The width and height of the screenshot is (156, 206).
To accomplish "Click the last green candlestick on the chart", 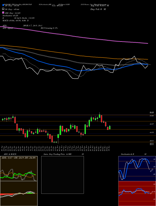I will (110, 127).
